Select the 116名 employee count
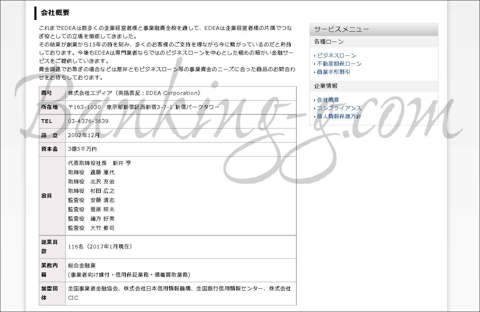This screenshot has width=480, height=312. (x=100, y=247)
